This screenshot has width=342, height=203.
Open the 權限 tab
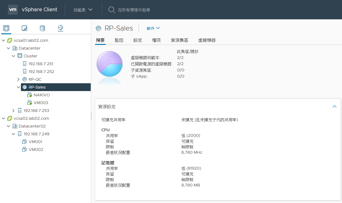pyautogui.click(x=157, y=40)
